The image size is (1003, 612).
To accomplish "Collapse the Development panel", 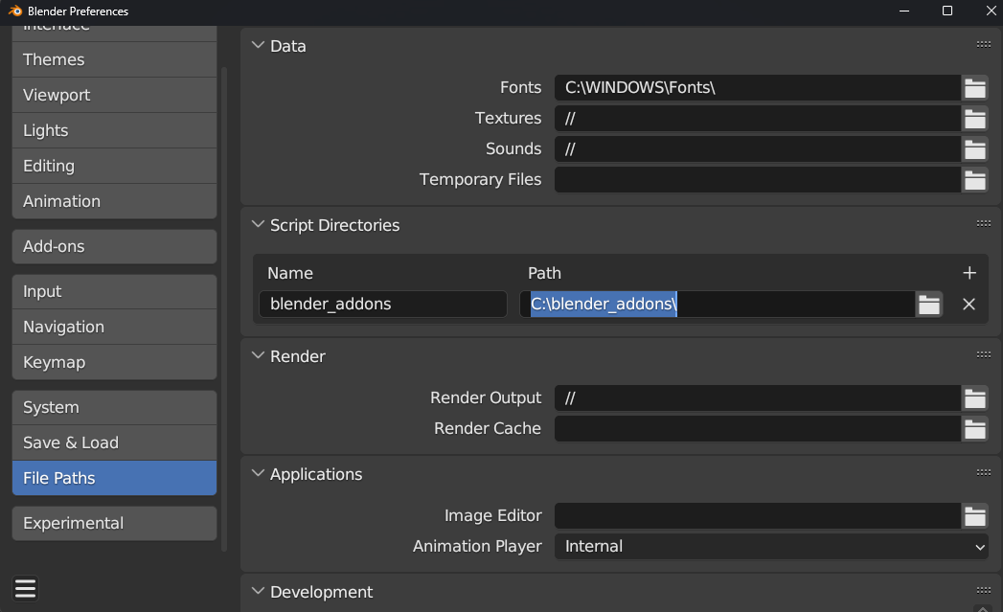I will [x=258, y=592].
